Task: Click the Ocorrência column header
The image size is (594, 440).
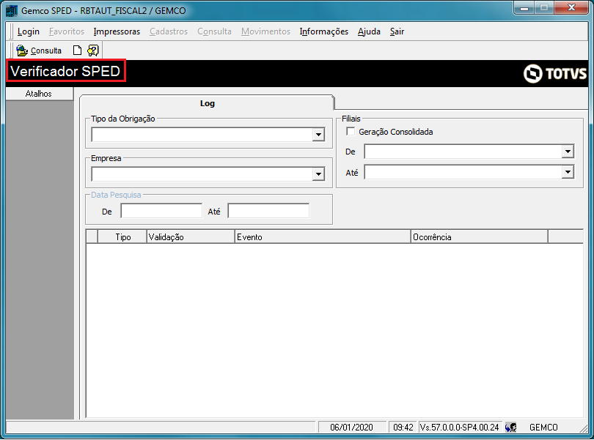Action: point(479,236)
